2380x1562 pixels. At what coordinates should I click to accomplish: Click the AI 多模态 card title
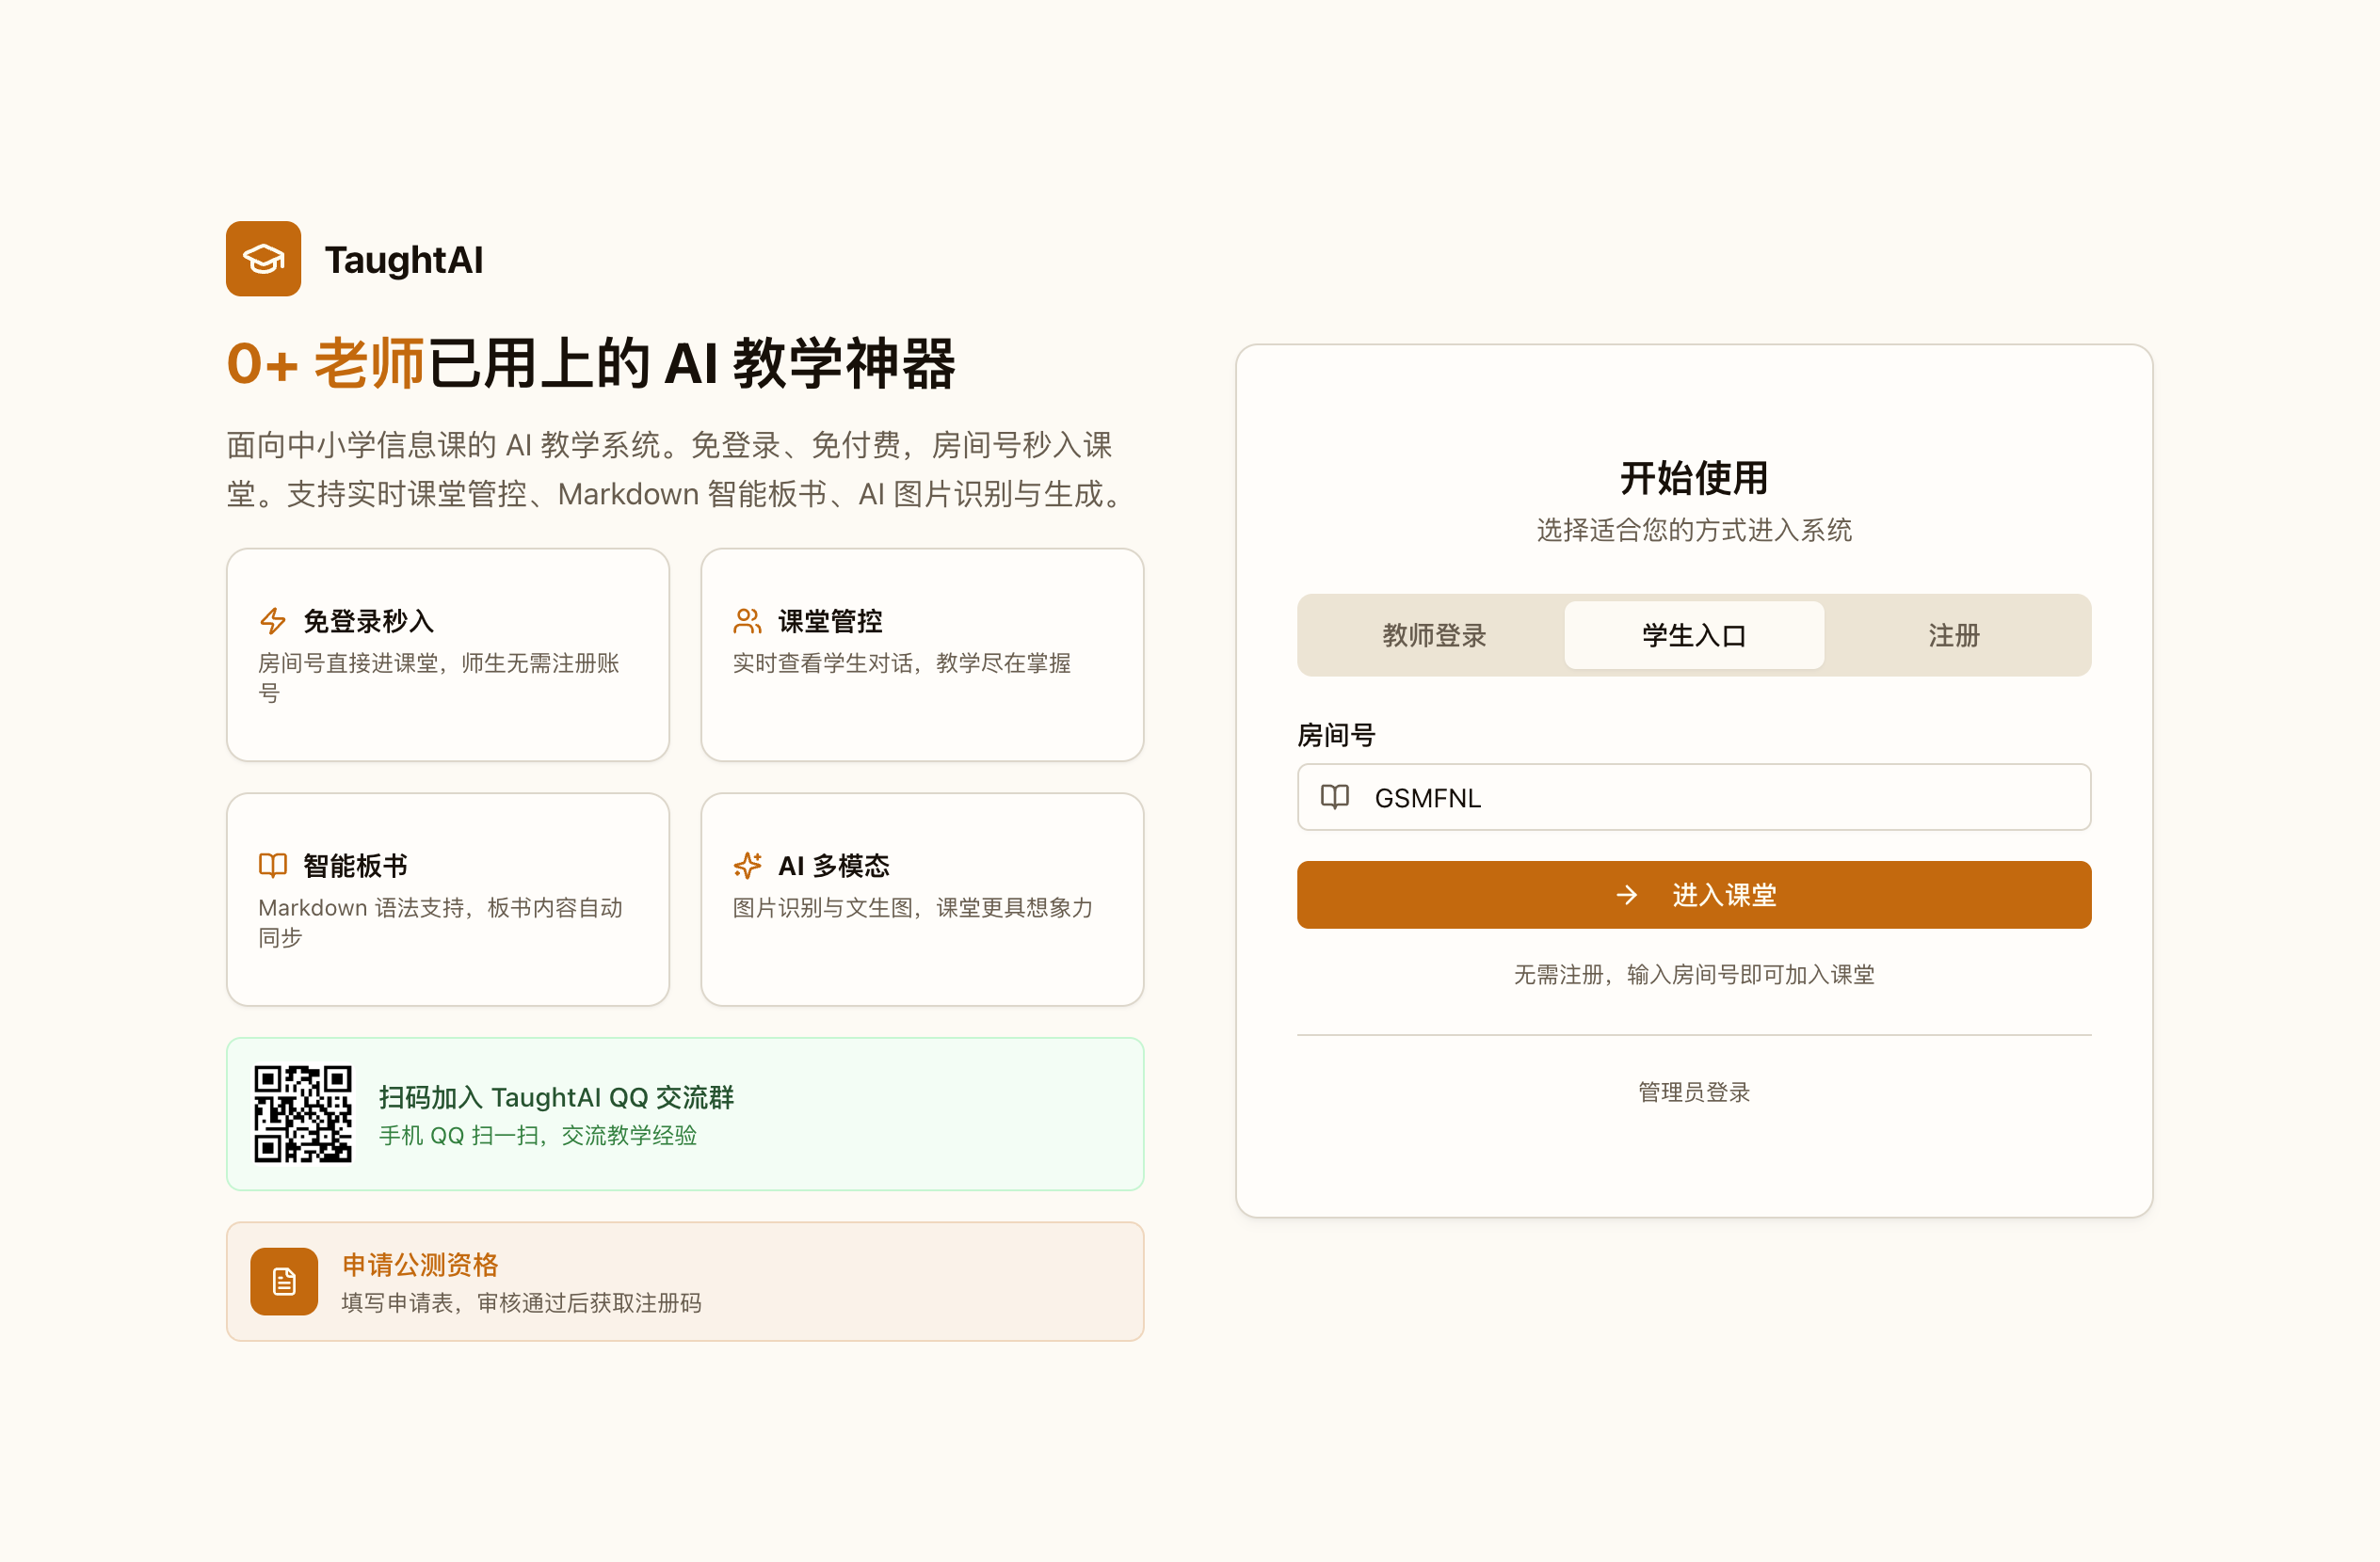click(834, 866)
